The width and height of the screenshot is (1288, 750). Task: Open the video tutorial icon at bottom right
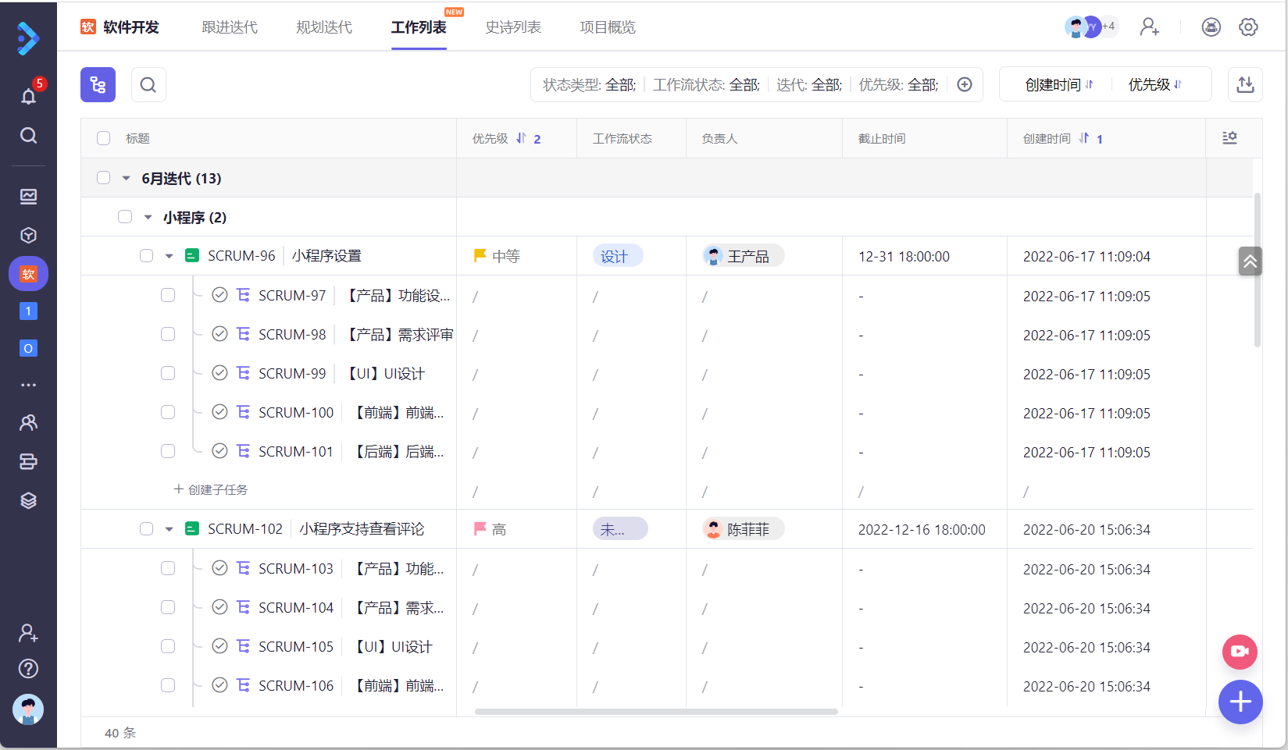coord(1240,652)
